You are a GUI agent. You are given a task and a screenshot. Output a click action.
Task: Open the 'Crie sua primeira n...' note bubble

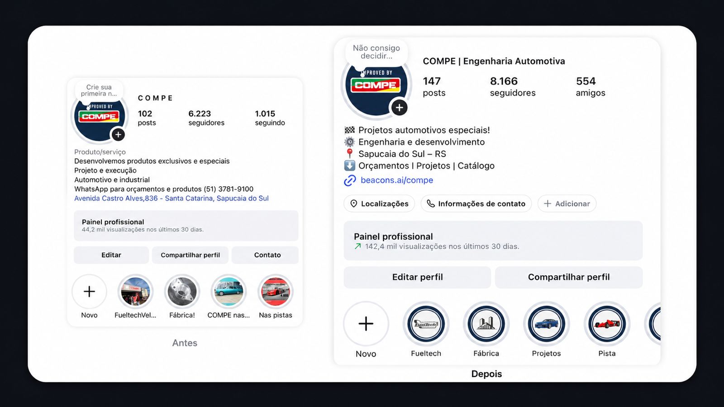99,90
